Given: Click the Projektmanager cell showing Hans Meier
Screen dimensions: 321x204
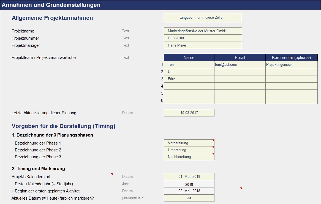Looking at the screenshot, I should click(203, 45).
